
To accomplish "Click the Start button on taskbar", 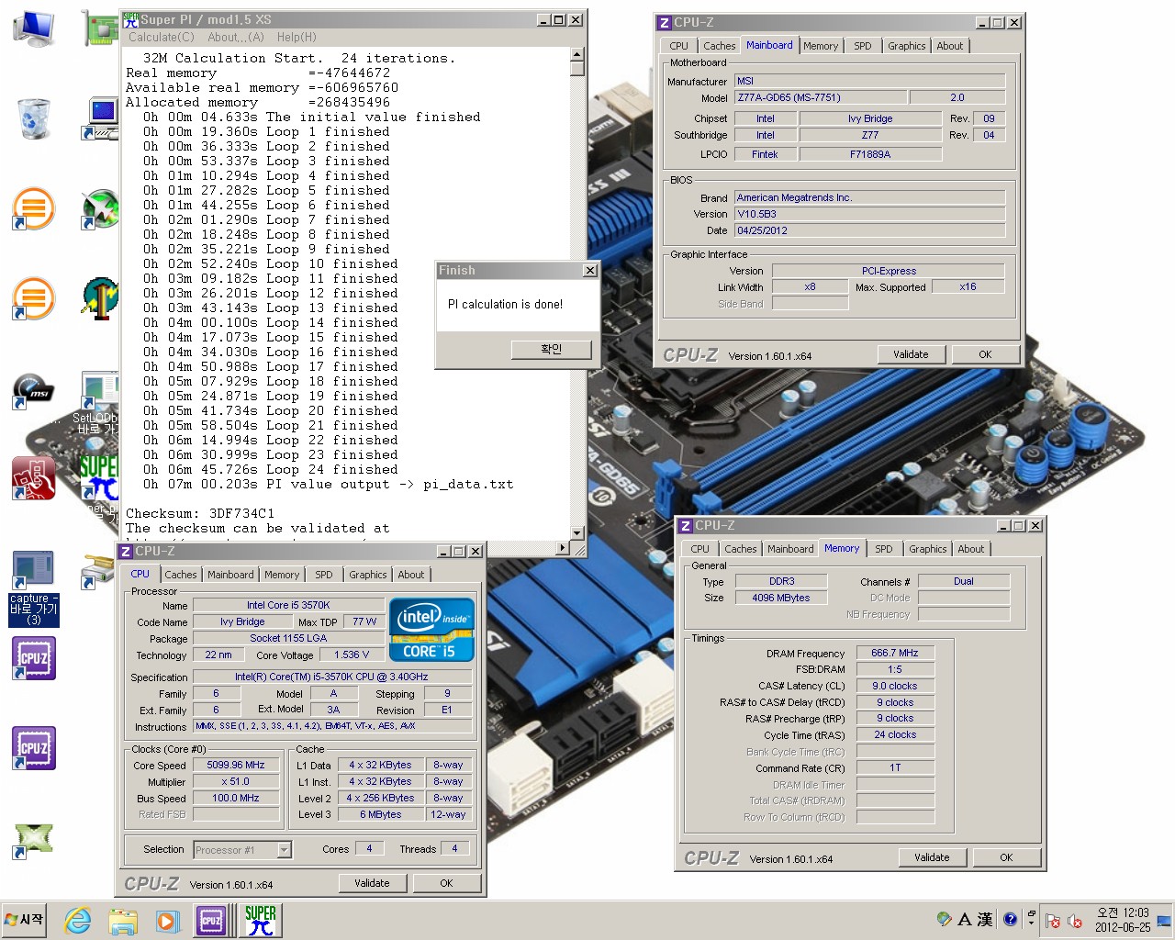I will coord(25,920).
